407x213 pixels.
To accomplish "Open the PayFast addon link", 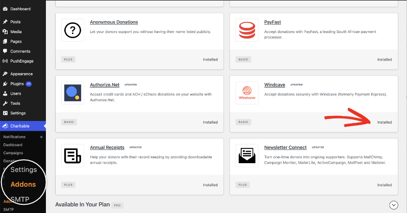I will tap(272, 22).
